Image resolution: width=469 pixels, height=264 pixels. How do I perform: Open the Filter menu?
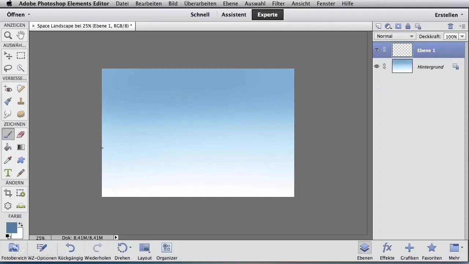(278, 4)
